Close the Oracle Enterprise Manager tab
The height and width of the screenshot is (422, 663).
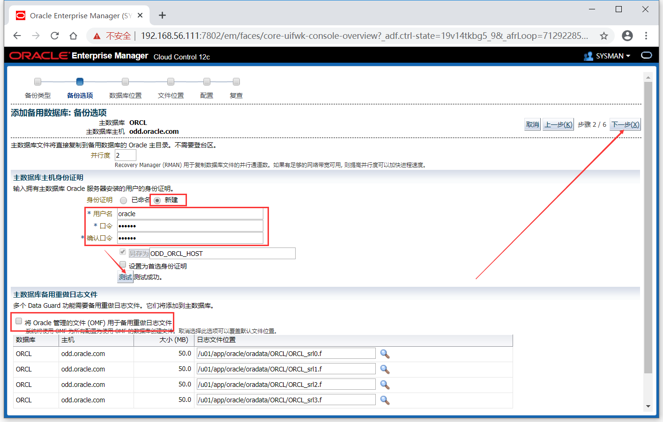click(x=140, y=15)
